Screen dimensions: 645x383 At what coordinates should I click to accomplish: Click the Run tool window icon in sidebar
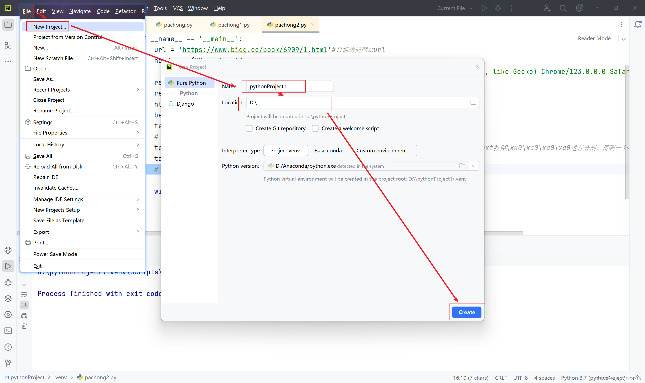[x=8, y=266]
